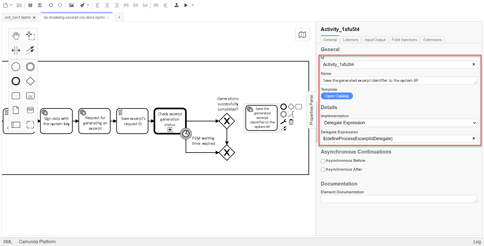Start a process instance with play icon
Screen dimensions: 484x246
186,5
